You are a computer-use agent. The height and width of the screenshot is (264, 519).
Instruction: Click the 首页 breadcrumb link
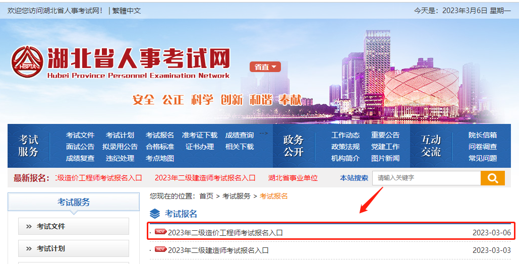pos(206,196)
